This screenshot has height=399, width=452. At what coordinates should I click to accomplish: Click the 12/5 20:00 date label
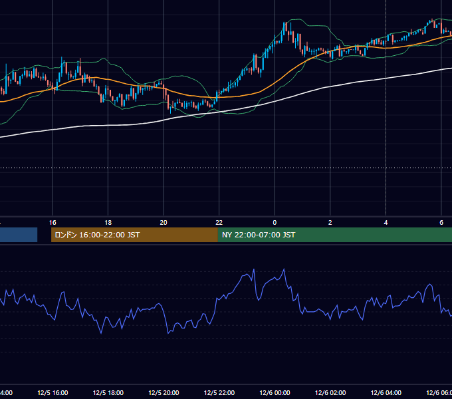tap(164, 392)
